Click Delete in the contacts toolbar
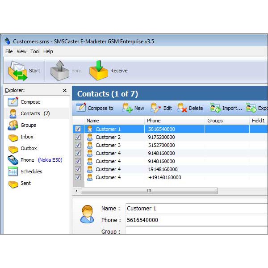268x268 pixels. click(x=190, y=108)
